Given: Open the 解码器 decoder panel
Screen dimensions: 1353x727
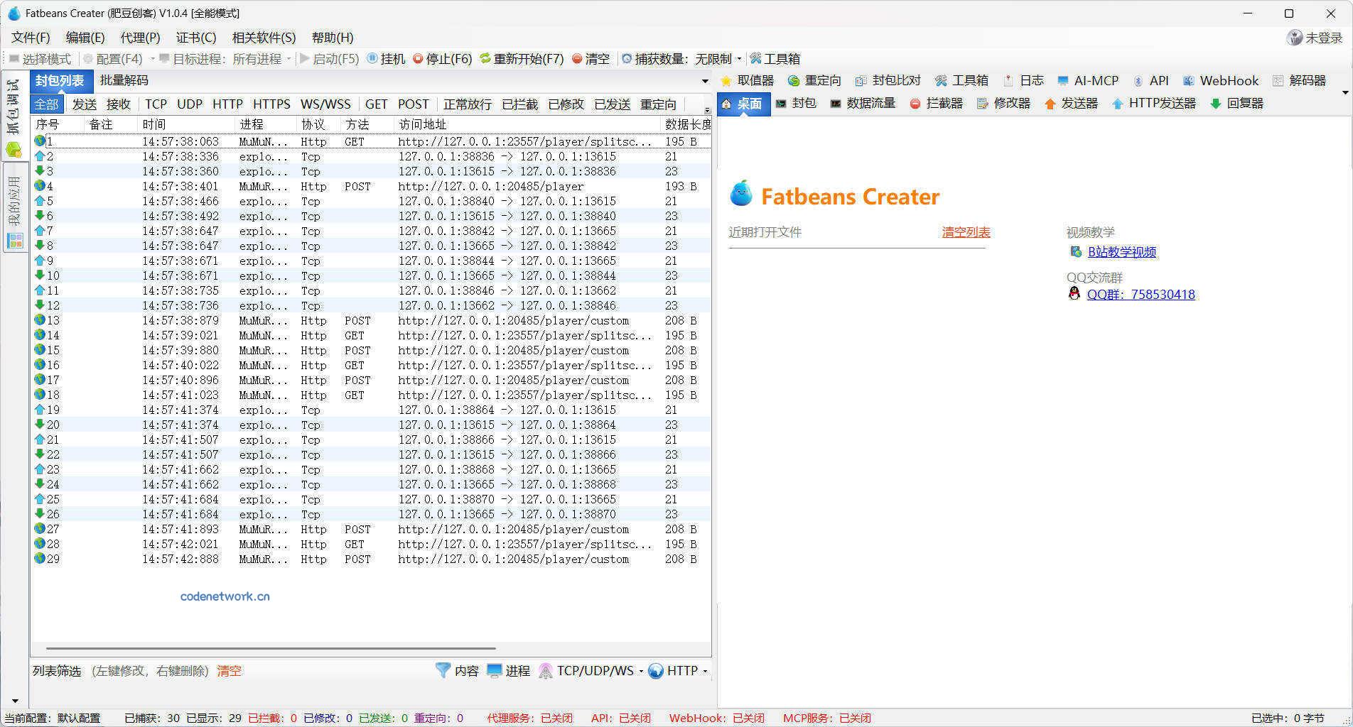Looking at the screenshot, I should (x=1300, y=81).
